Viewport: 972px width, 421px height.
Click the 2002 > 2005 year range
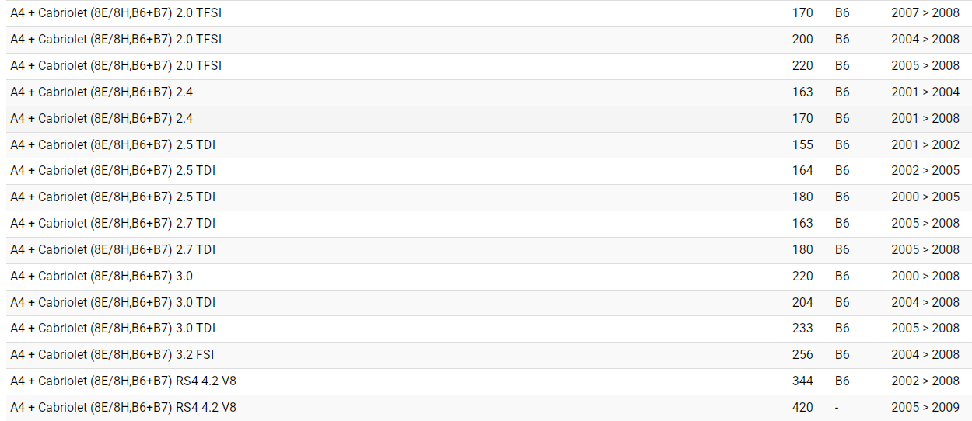(925, 171)
